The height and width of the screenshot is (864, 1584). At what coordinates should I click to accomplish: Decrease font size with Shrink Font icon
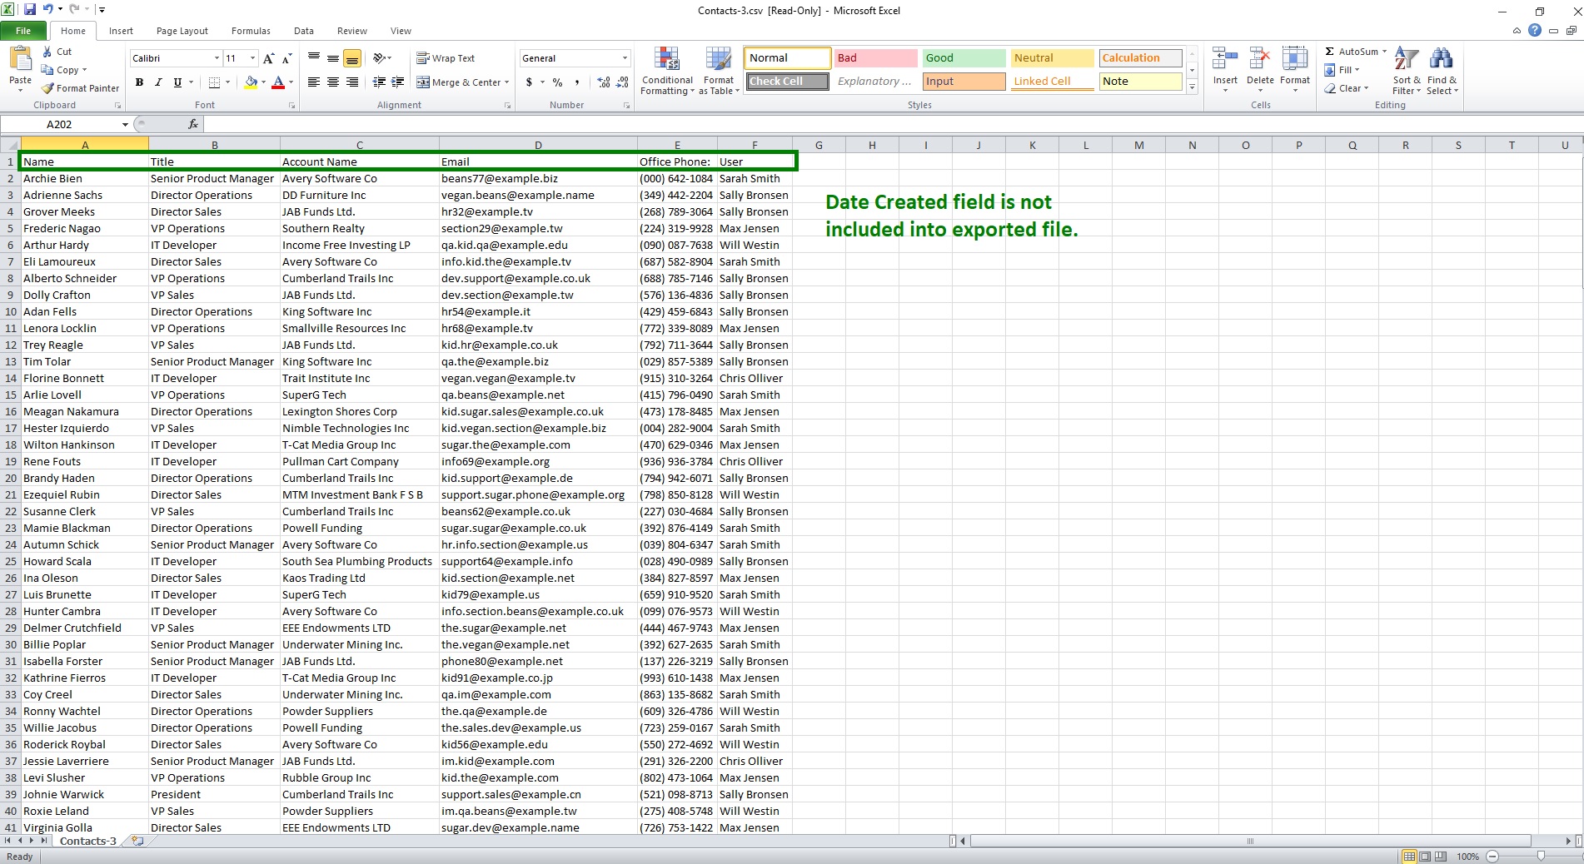[x=286, y=58]
